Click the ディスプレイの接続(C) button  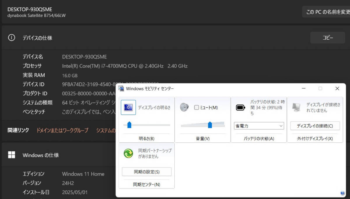tap(315, 126)
